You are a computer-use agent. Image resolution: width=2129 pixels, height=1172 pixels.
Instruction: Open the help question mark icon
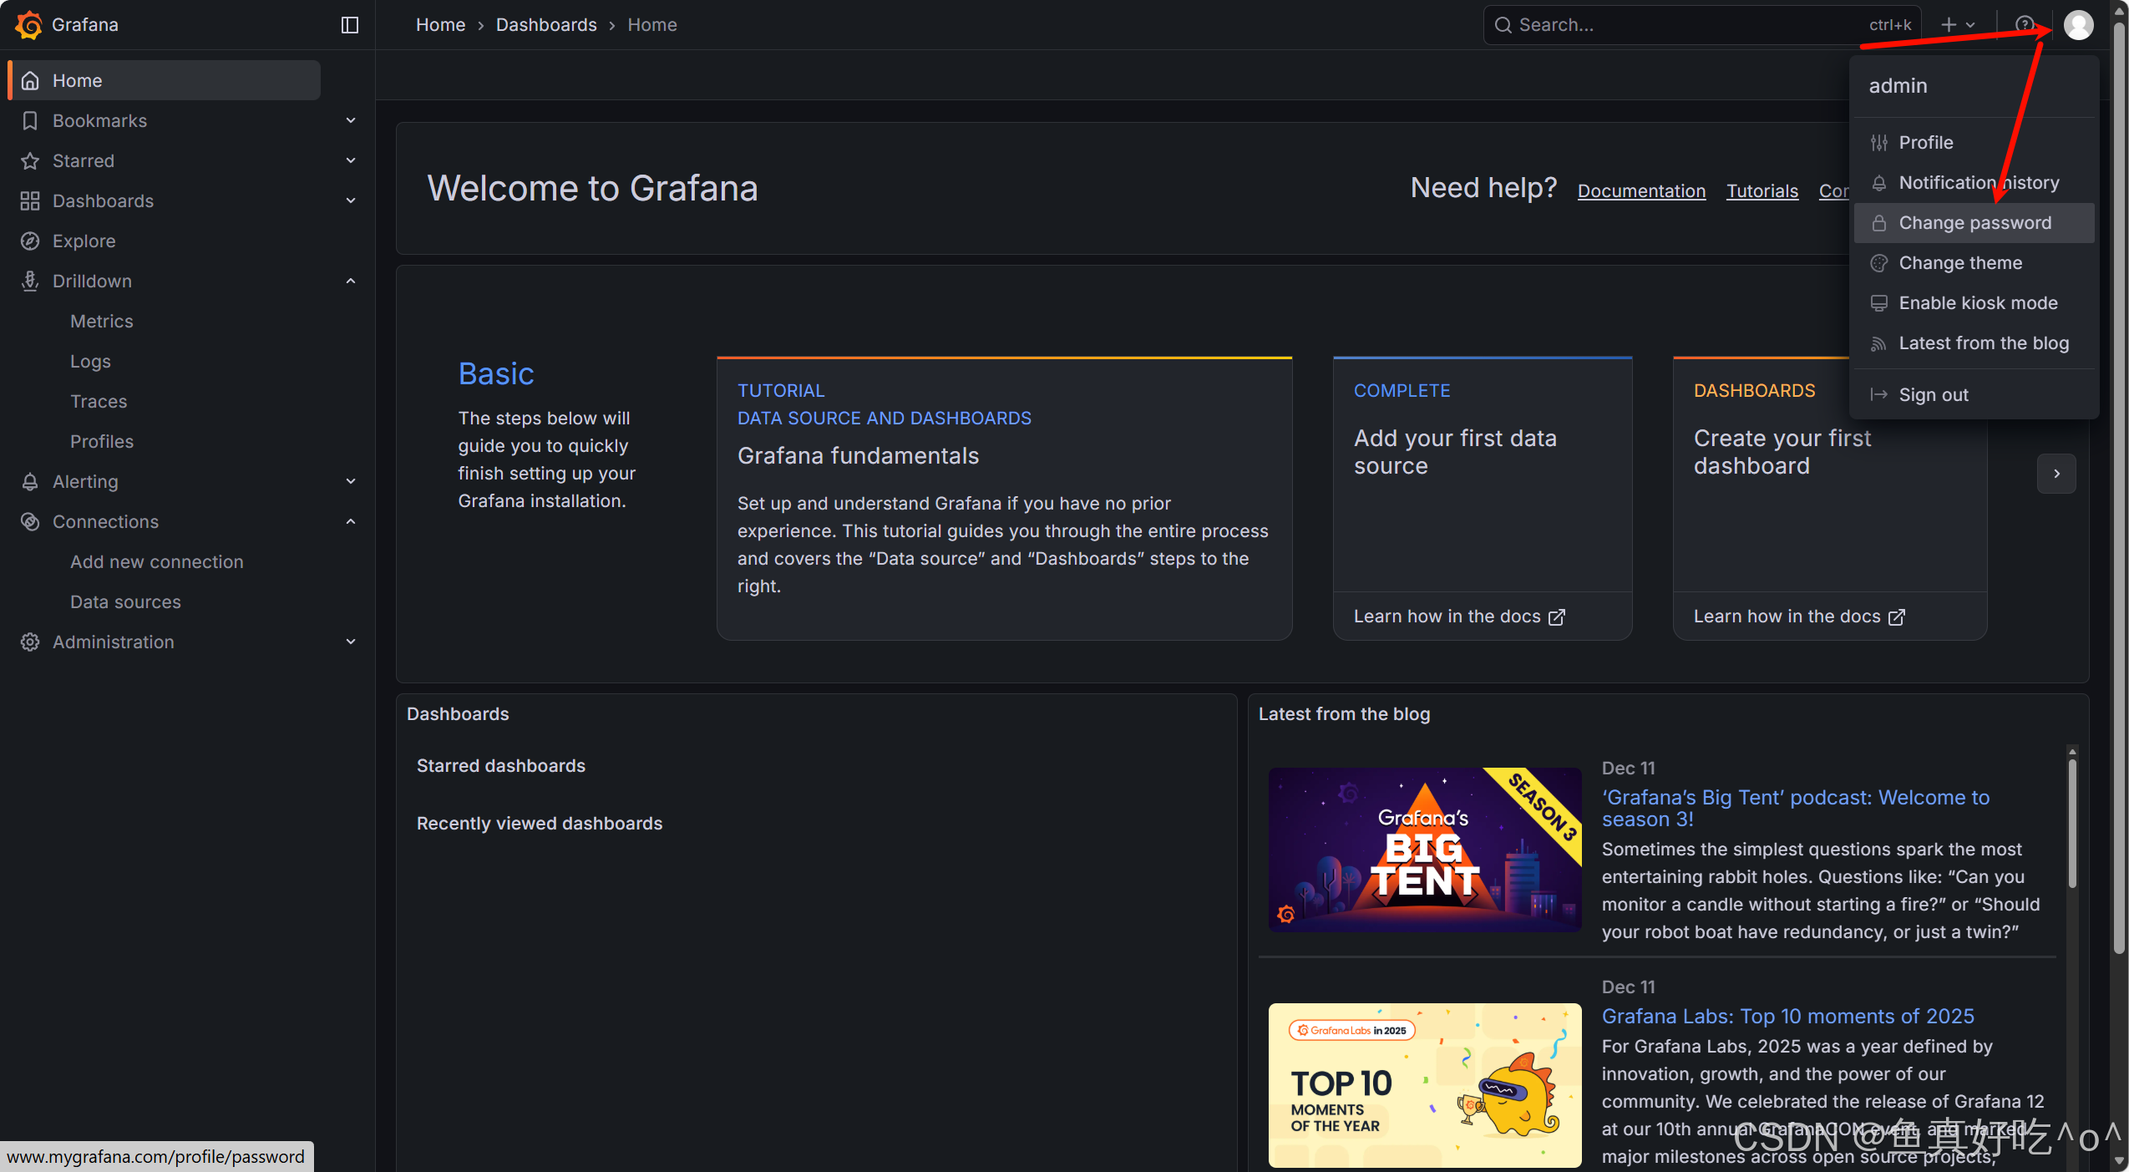pos(2024,25)
